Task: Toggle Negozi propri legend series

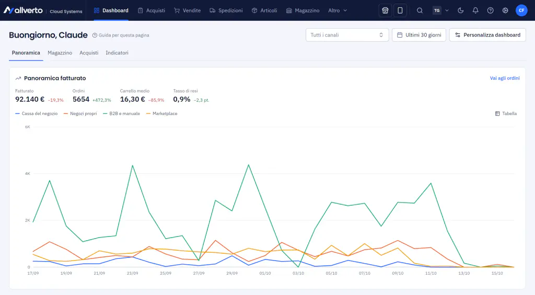Action: [80, 114]
